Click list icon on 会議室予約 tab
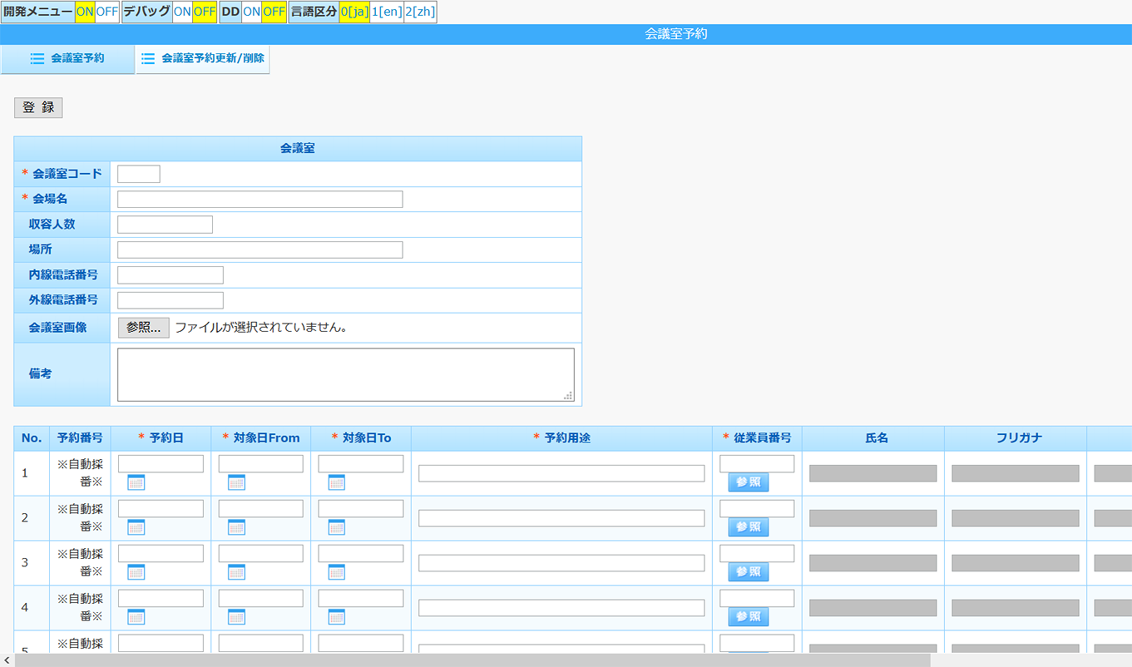Screen dimensions: 1132x667 pyautogui.click(x=37, y=59)
